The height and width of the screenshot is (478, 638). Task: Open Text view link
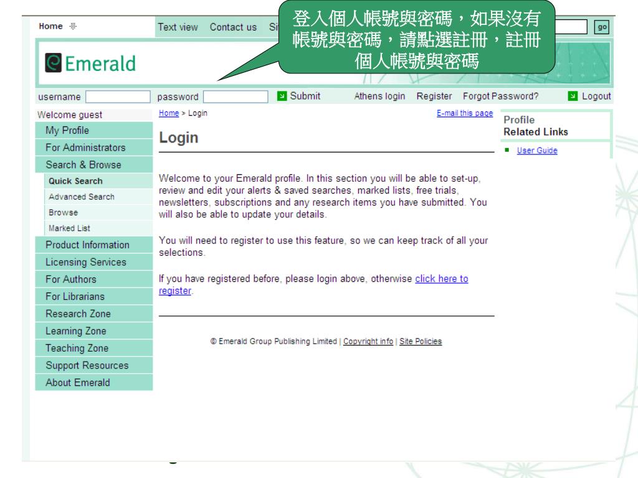click(178, 27)
